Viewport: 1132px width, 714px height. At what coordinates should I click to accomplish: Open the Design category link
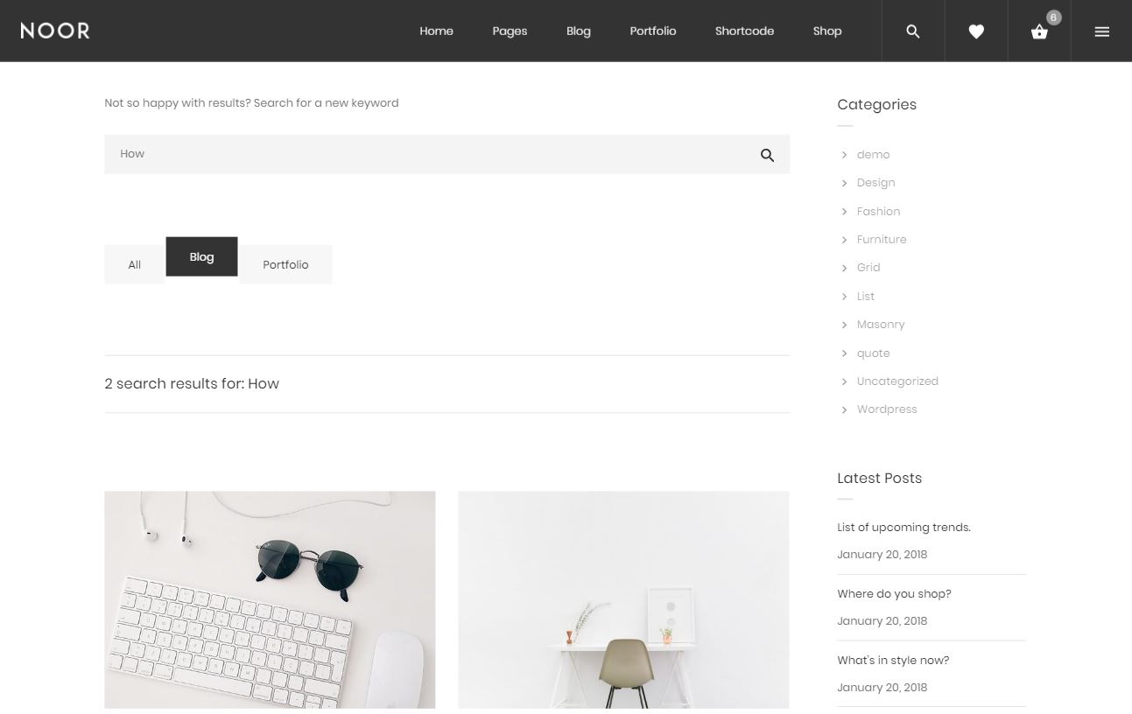pyautogui.click(x=875, y=183)
